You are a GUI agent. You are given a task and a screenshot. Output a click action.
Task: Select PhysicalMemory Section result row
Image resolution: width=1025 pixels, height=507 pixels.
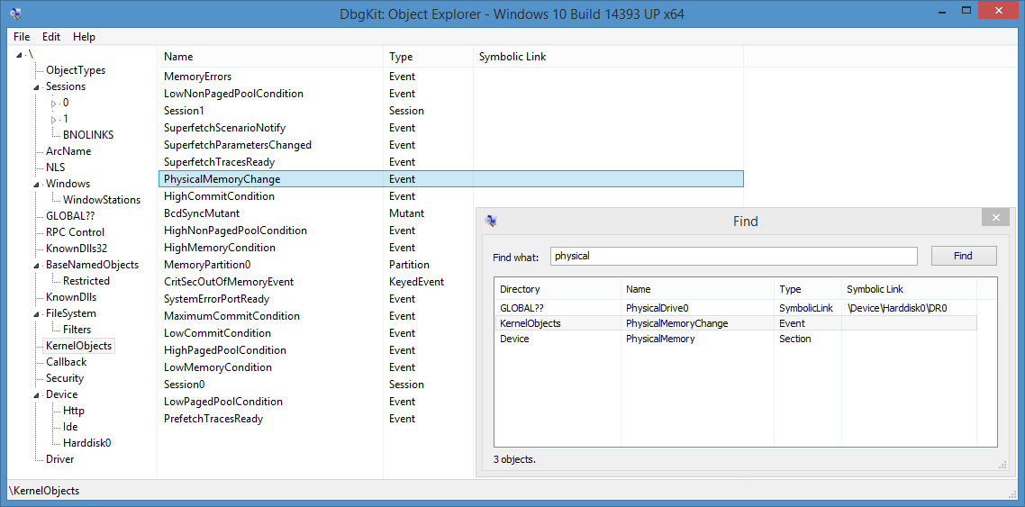735,339
